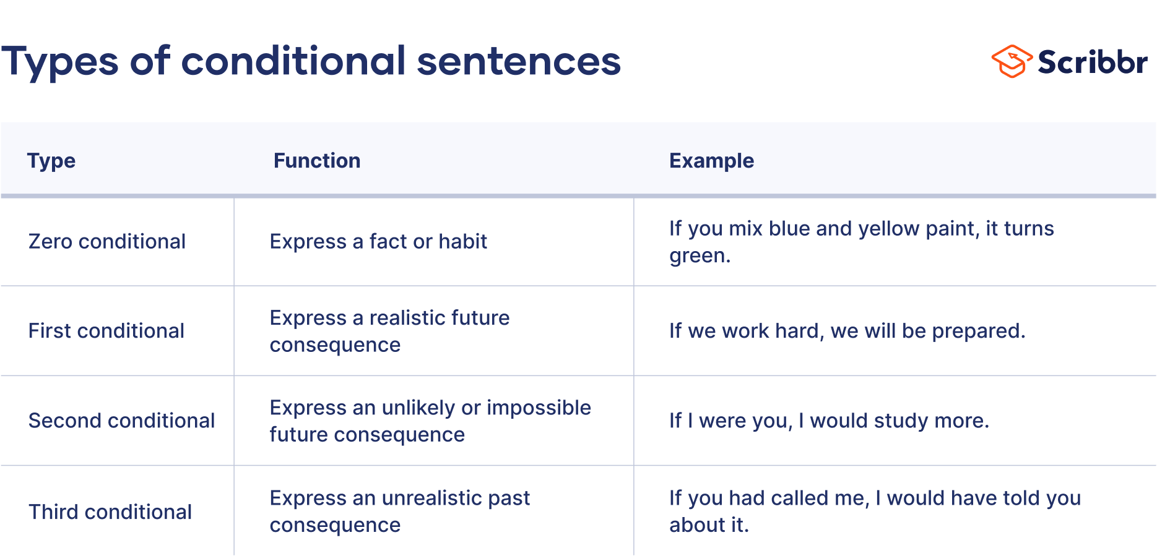Click the Types of conditional sentences title

311,61
